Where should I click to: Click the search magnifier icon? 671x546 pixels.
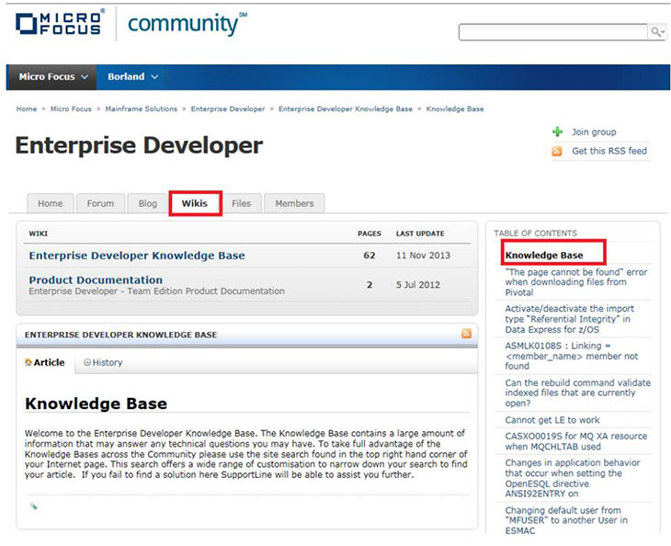point(656,31)
